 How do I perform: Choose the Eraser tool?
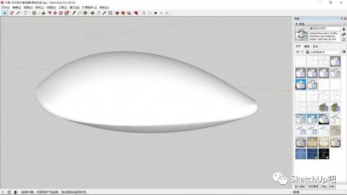click(12, 13)
